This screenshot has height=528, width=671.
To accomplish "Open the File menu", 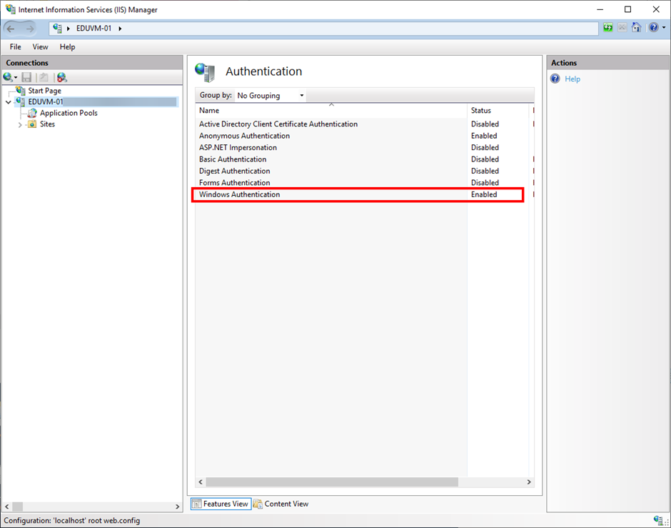I will pyautogui.click(x=16, y=46).
